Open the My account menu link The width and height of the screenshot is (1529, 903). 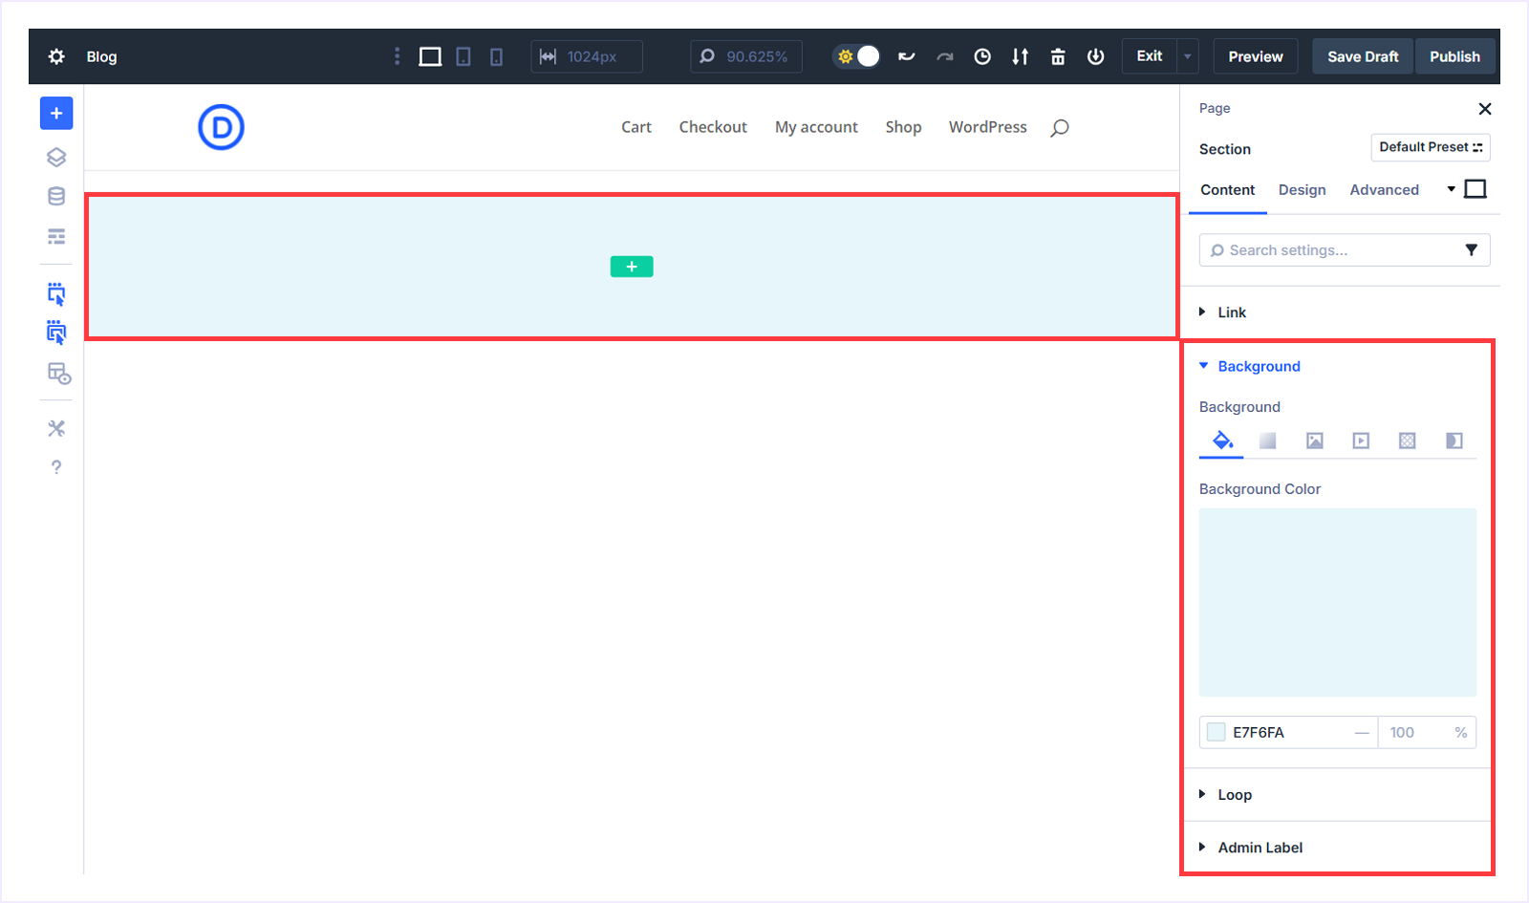tap(816, 126)
